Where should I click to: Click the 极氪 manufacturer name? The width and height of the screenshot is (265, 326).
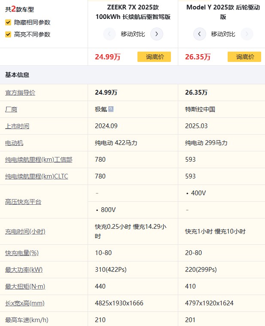pos(101,109)
